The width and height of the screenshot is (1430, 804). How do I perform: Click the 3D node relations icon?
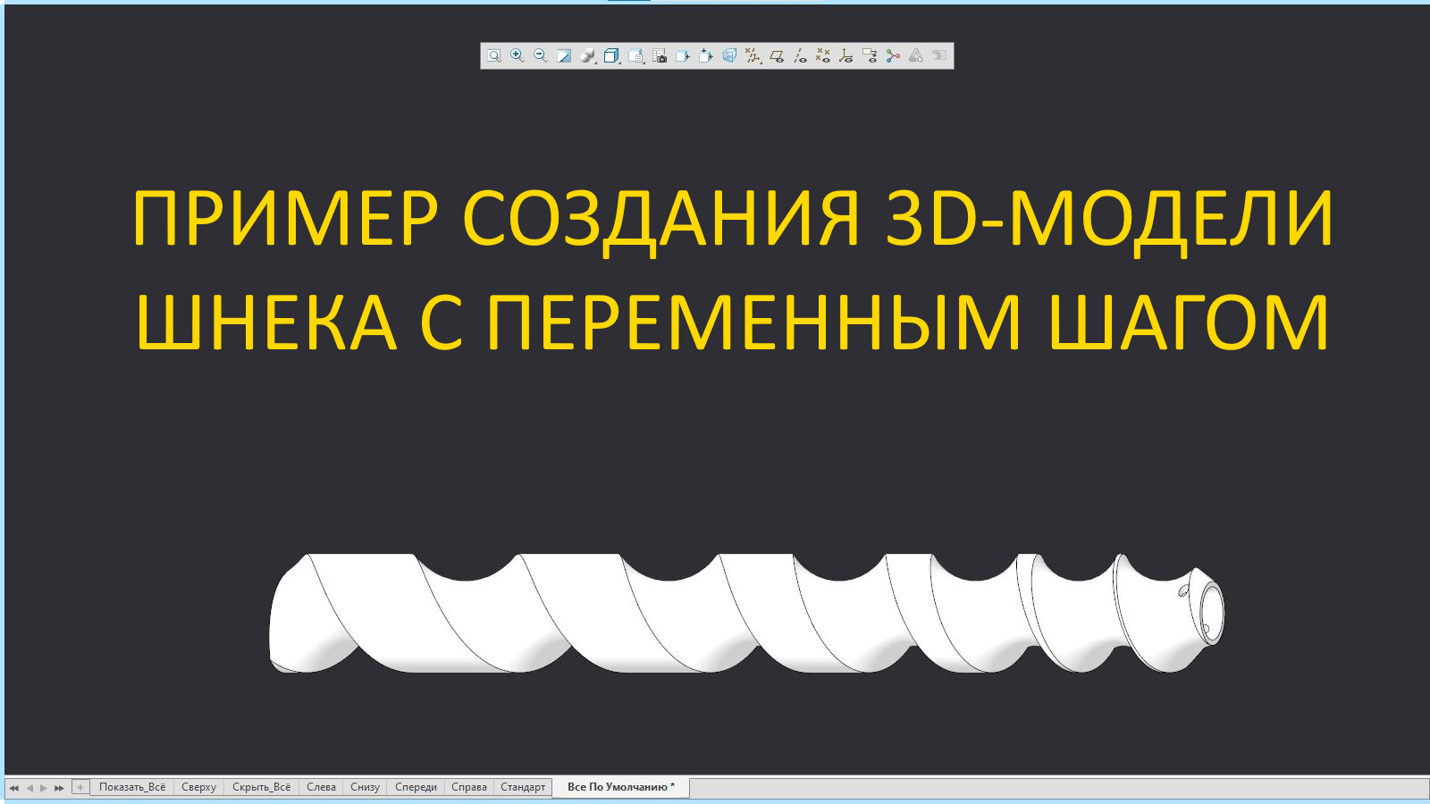tap(893, 54)
